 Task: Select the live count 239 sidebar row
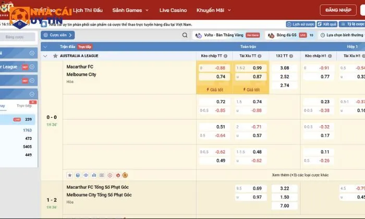click(x=18, y=119)
